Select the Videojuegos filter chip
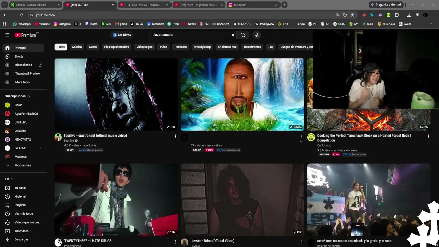The image size is (439, 247). click(x=144, y=47)
